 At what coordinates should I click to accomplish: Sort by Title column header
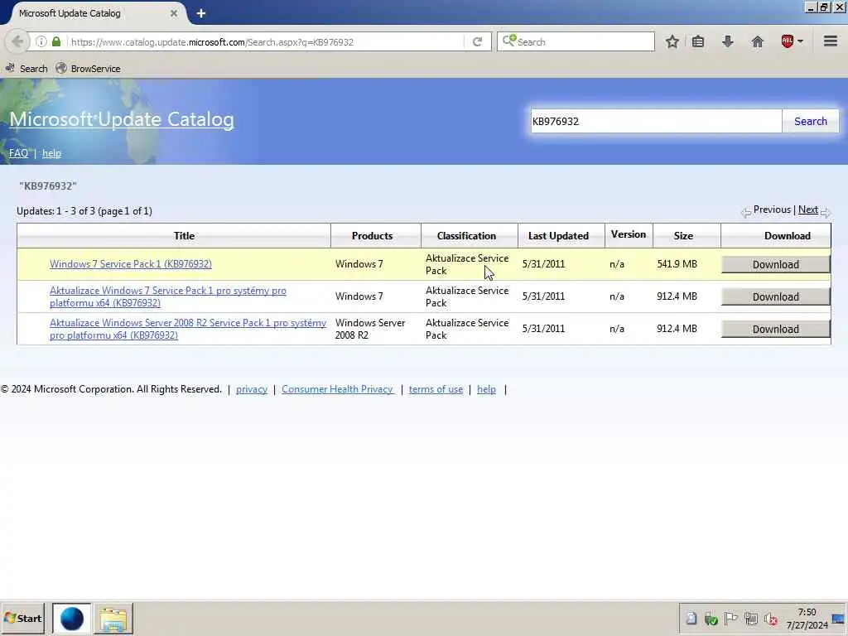pyautogui.click(x=184, y=236)
